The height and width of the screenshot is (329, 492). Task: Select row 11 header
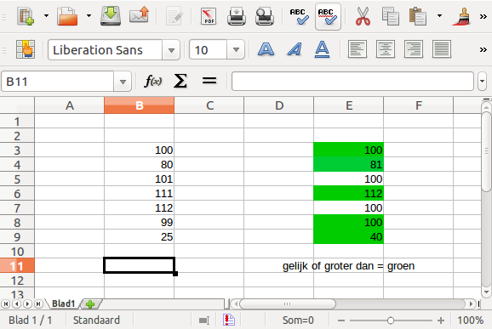[x=17, y=266]
